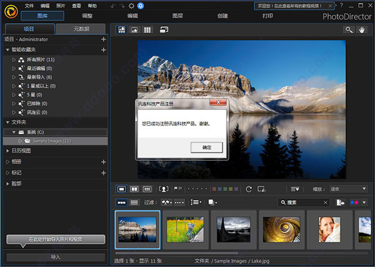Switch to viewer and browser mode icon
Screen dimensions: 375x267
coord(121,29)
